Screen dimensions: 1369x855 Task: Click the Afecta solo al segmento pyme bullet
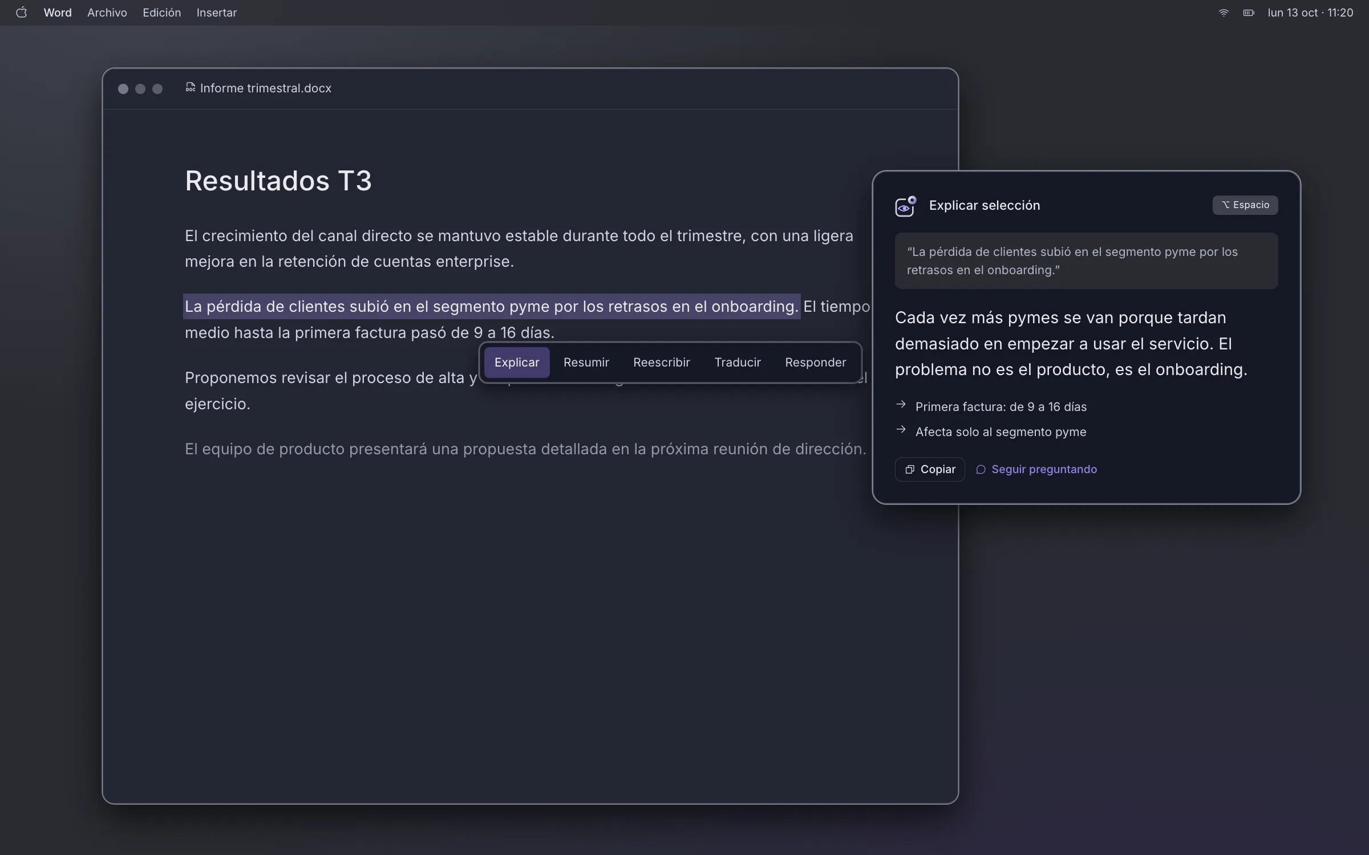tap(1001, 432)
